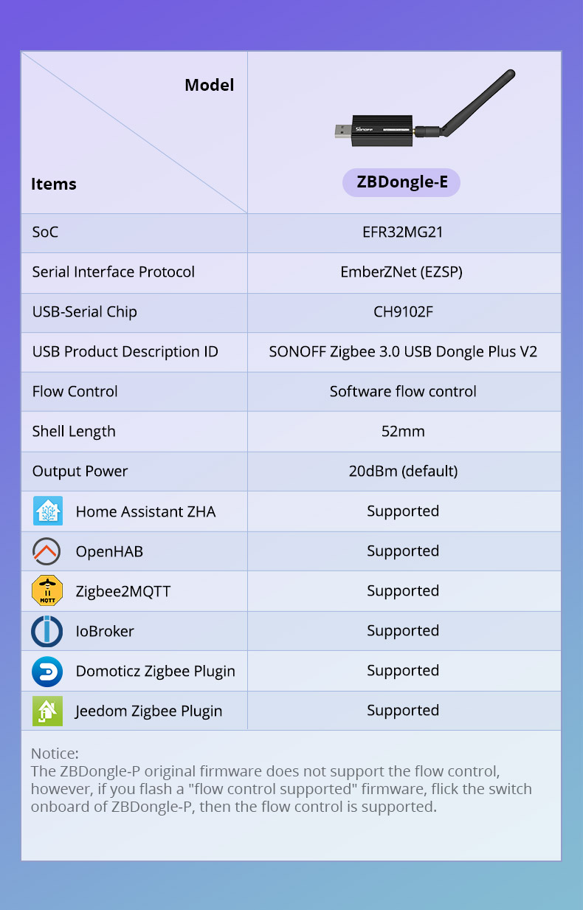Image resolution: width=583 pixels, height=910 pixels.
Task: Click the IoBroker logo icon
Action: pyautogui.click(x=46, y=631)
